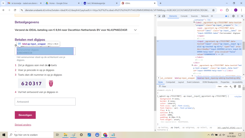Open the tab search dropdown
The width and height of the screenshot is (245, 138).
3,3
